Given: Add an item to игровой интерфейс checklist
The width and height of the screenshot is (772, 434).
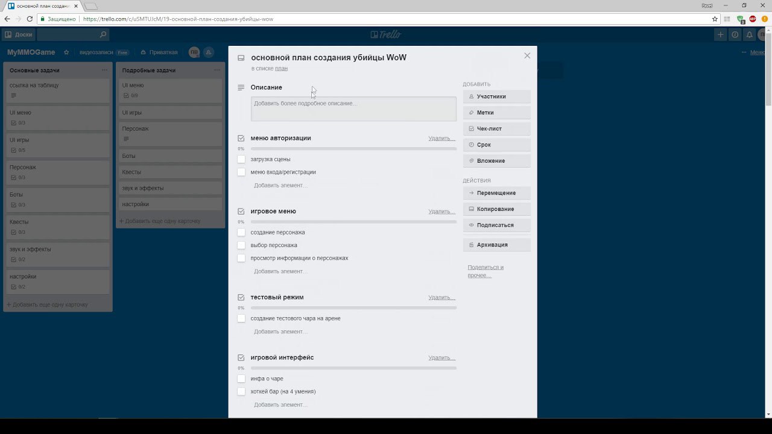Looking at the screenshot, I should [280, 404].
